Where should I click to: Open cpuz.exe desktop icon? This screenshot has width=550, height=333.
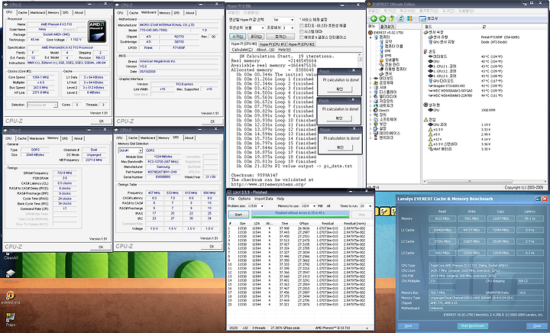click(11, 276)
